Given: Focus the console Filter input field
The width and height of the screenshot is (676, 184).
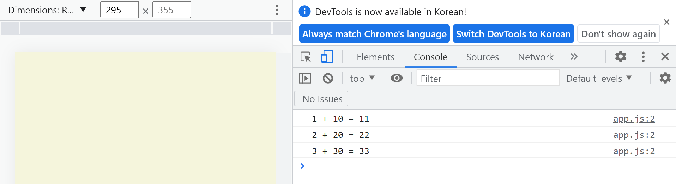Looking at the screenshot, I should point(488,78).
